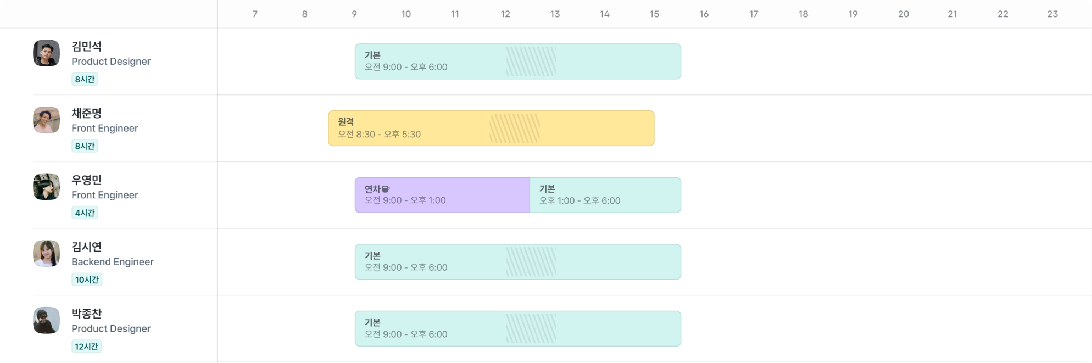Click 김시연's profile avatar
The image size is (1092, 363).
[46, 254]
